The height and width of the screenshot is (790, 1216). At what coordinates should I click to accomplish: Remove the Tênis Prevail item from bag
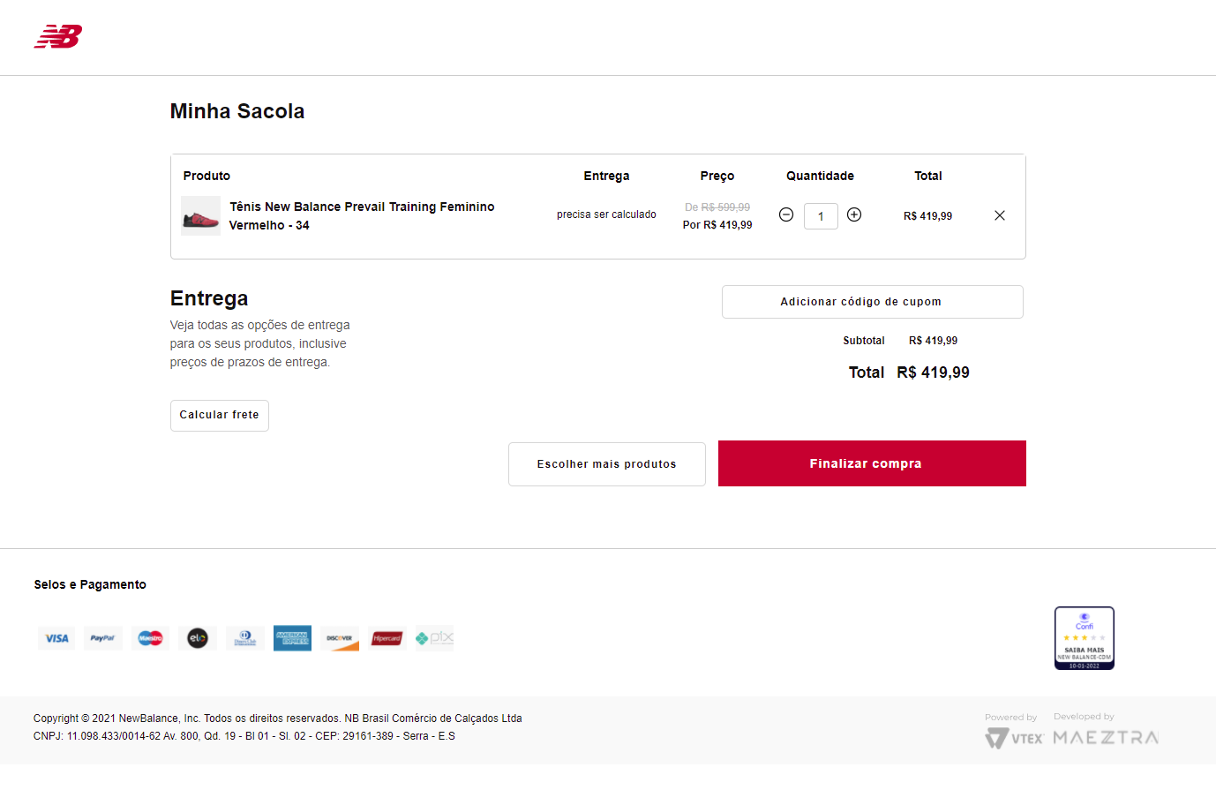tap(1000, 215)
